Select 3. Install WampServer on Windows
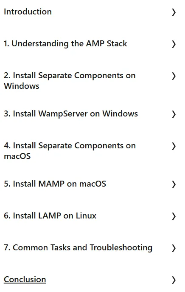185x292 pixels. (x=71, y=114)
